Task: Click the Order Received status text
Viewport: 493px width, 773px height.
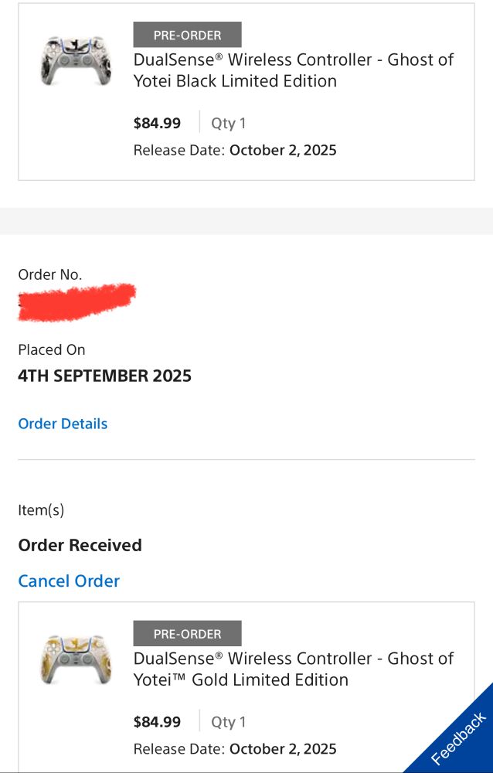Action: (80, 545)
